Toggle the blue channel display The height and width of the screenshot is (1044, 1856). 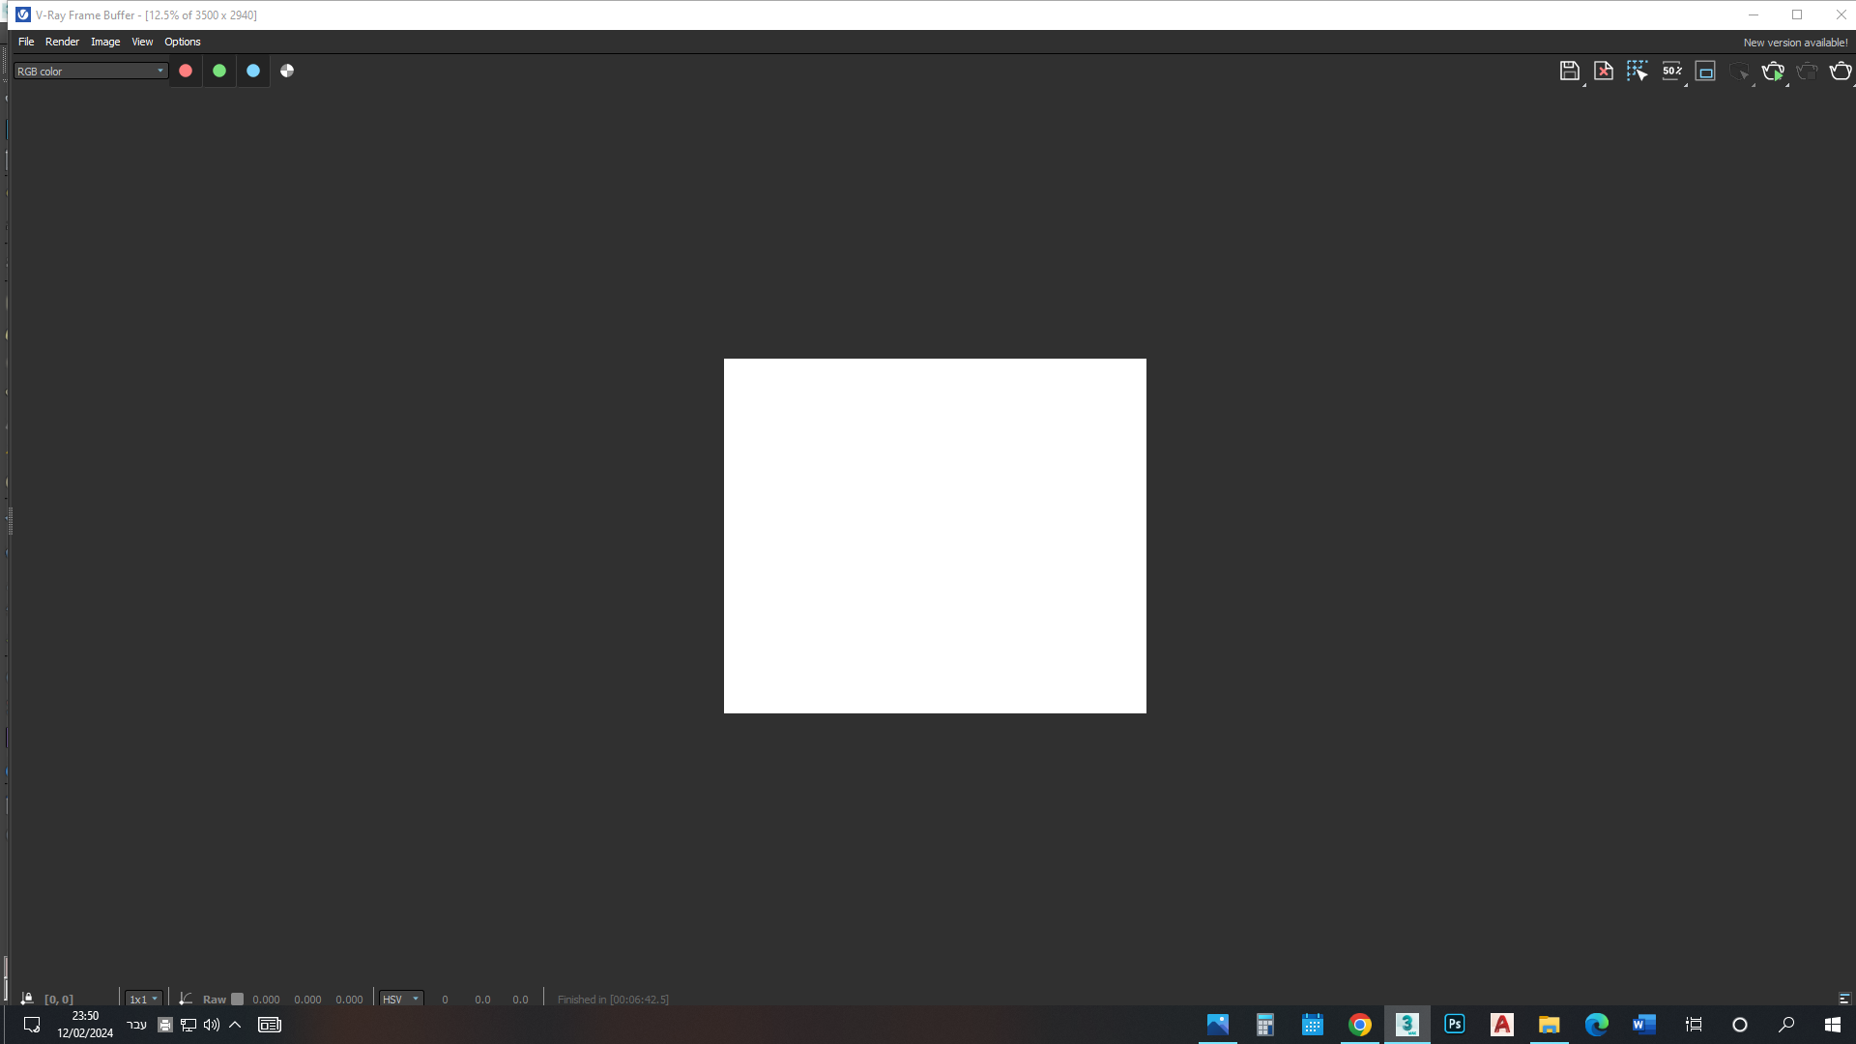(x=252, y=70)
